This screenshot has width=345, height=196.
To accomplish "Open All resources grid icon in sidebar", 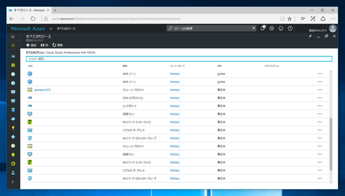I will (13, 65).
